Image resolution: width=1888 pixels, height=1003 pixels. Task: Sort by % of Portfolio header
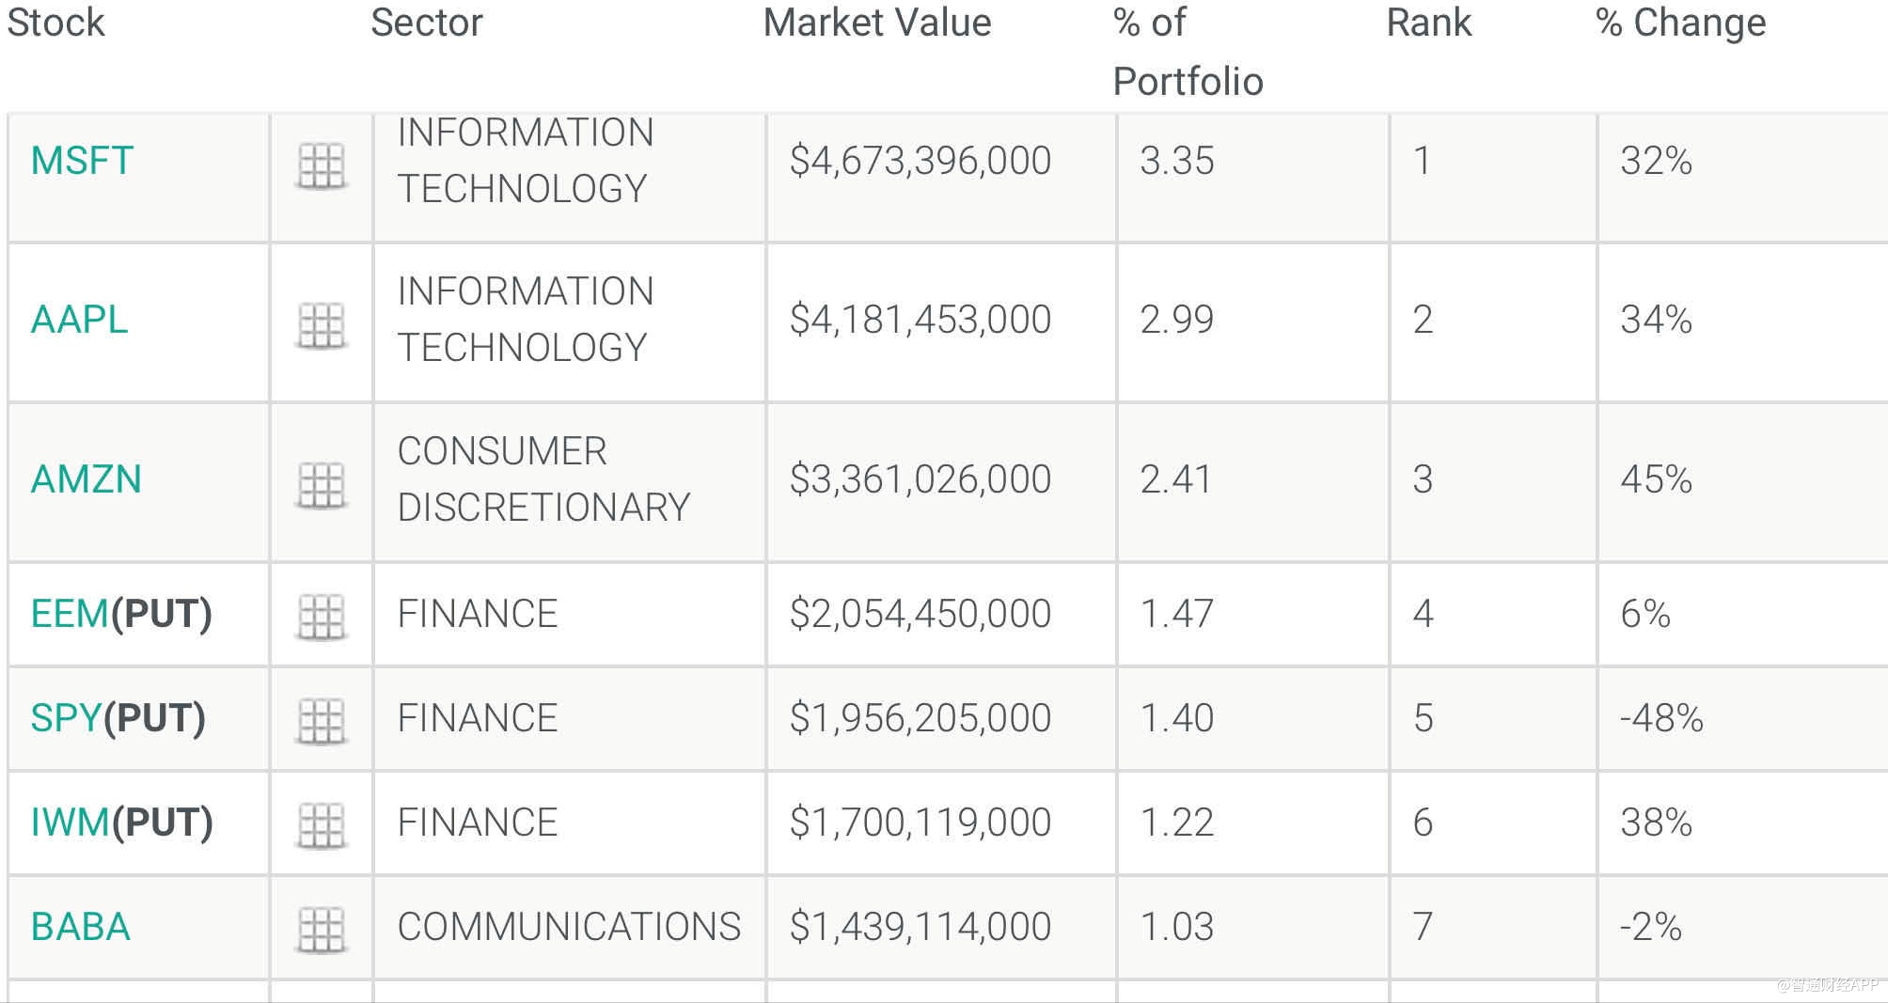[x=1188, y=52]
